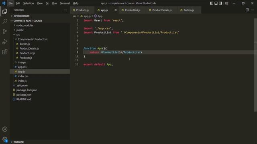Place cursor on 'export default App;' line
257x144 pixels.
(x=98, y=64)
